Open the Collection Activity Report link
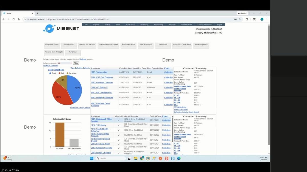Image resolution: width=307 pixels, height=172 pixels. pyautogui.click(x=80, y=107)
